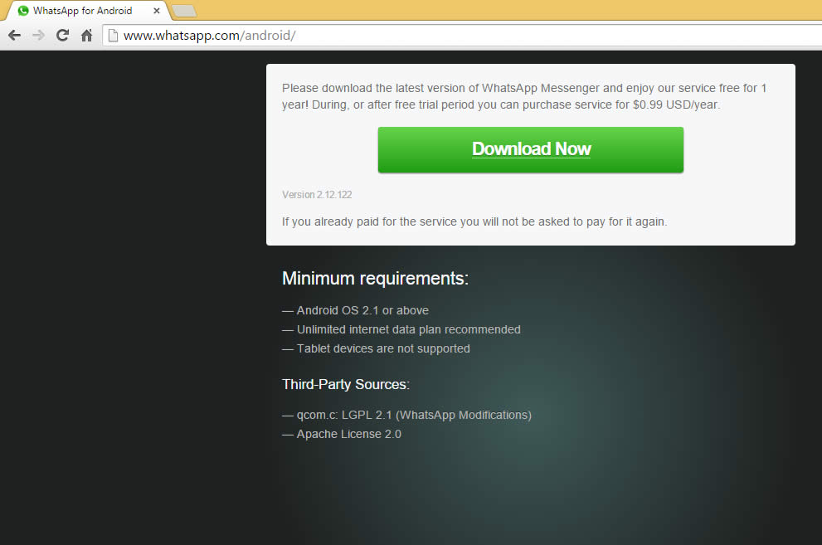Click the Apache License 2.0 entry
Viewport: 822px width, 545px height.
pyautogui.click(x=348, y=434)
